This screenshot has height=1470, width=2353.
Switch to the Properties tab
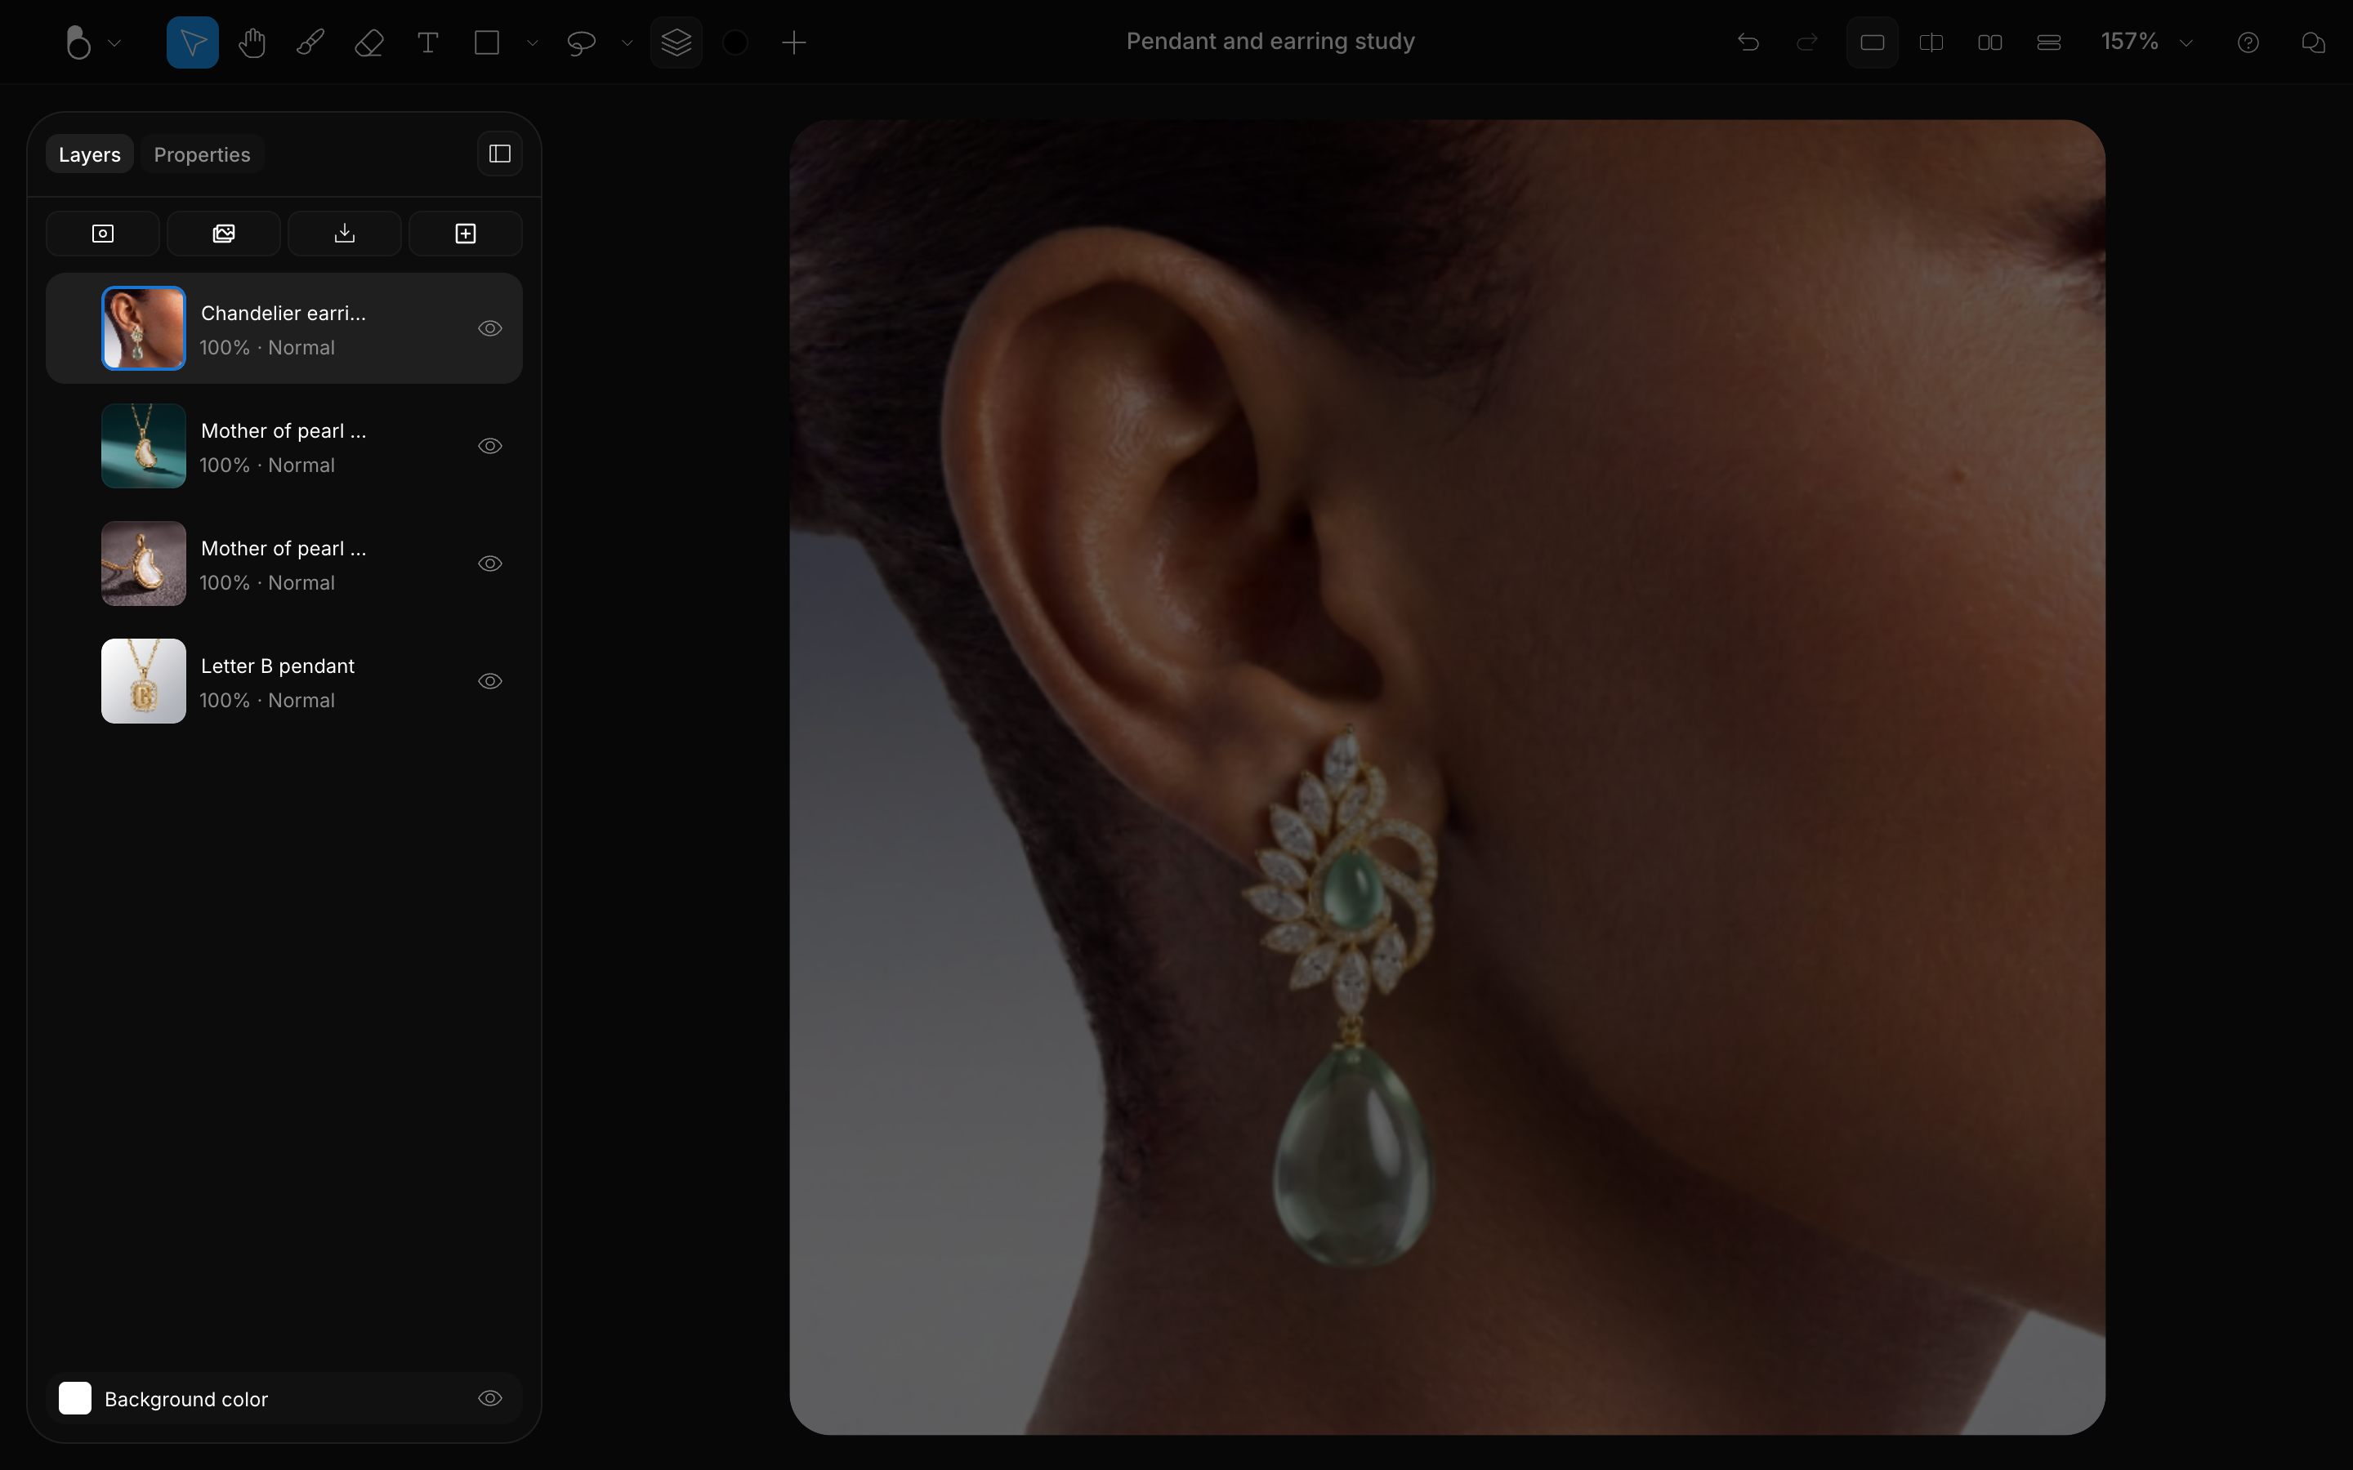pos(203,154)
